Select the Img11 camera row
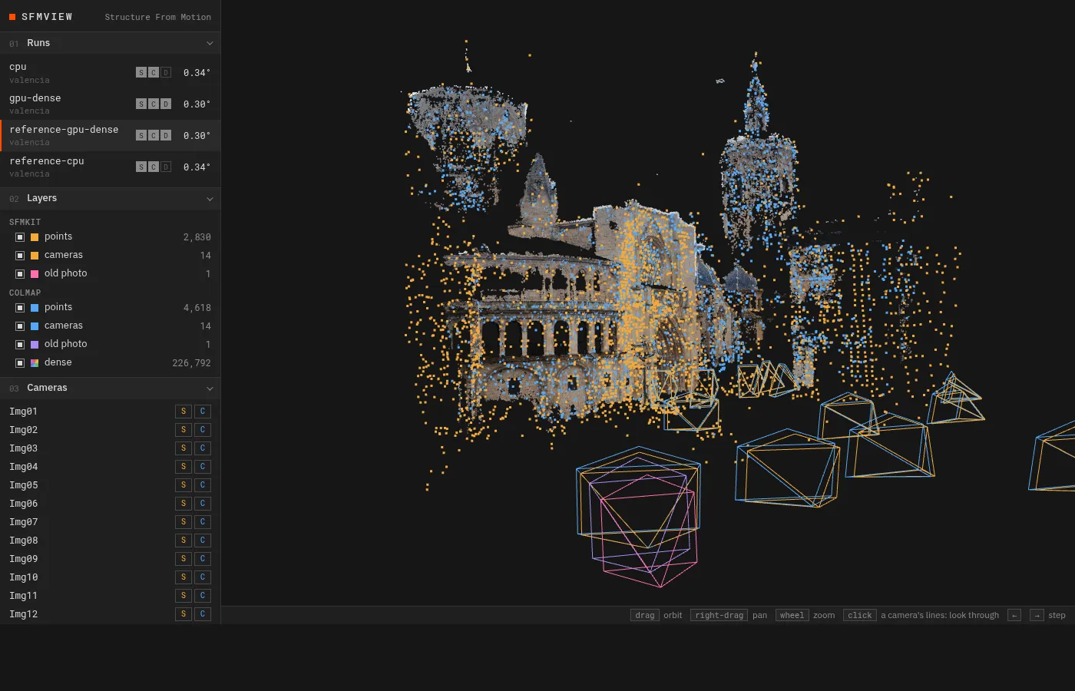 pyautogui.click(x=110, y=596)
